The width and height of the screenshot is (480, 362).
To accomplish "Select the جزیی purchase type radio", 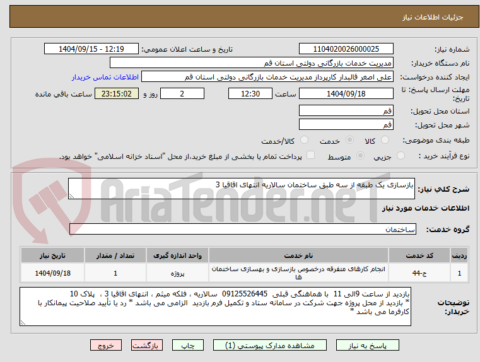I will 401,156.
